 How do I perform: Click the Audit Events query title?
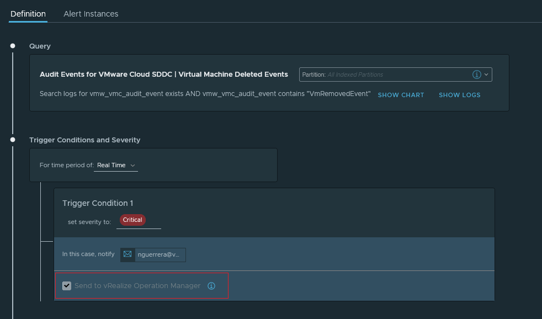(164, 74)
